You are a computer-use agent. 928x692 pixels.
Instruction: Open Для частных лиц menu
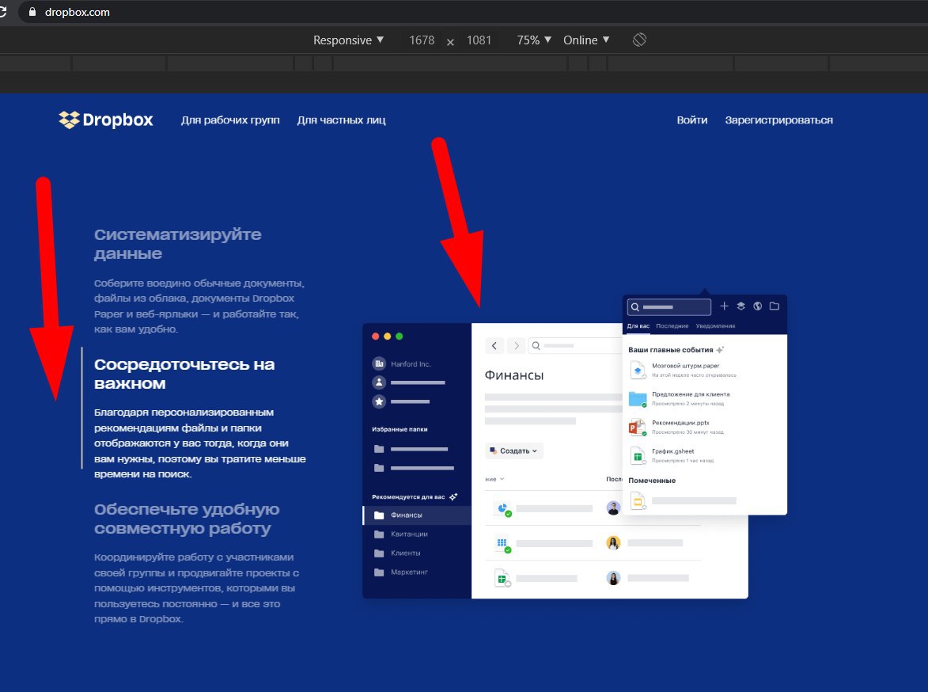(341, 120)
